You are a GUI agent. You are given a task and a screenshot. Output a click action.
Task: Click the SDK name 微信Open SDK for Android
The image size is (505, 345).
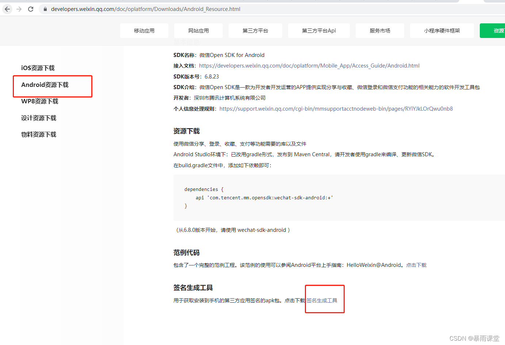232,55
